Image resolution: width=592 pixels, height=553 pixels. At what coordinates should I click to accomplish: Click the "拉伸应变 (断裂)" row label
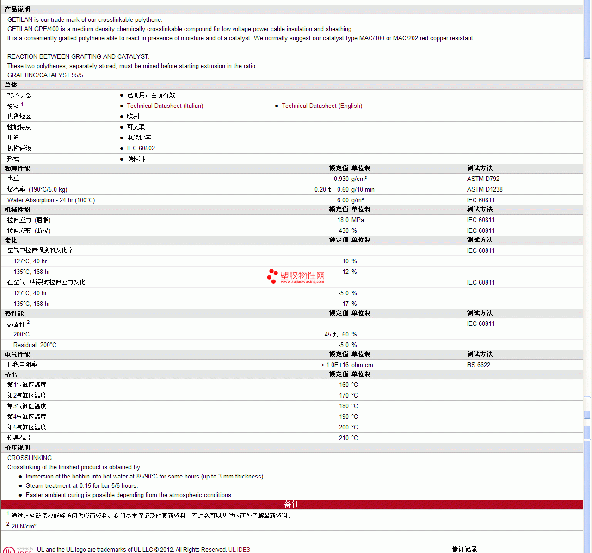pos(29,231)
